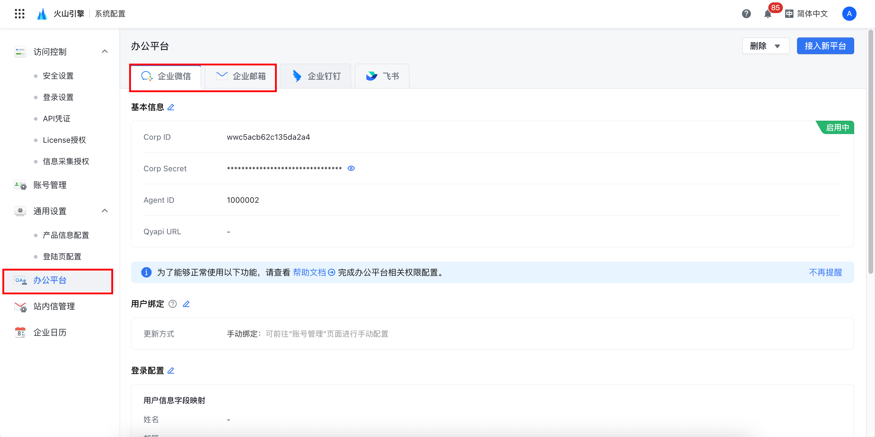This screenshot has width=875, height=437.
Task: Switch to the 飞书 tab
Action: (382, 76)
